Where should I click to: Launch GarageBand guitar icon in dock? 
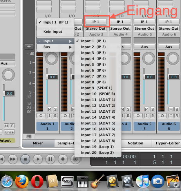[x=97, y=182]
